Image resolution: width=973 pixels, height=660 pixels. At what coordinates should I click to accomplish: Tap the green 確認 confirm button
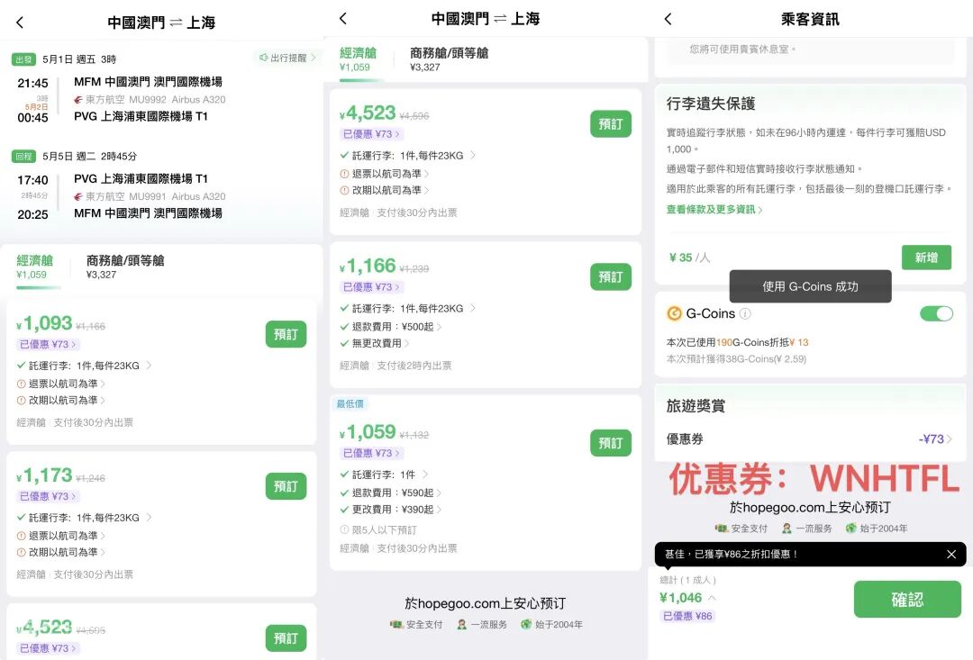coord(907,599)
